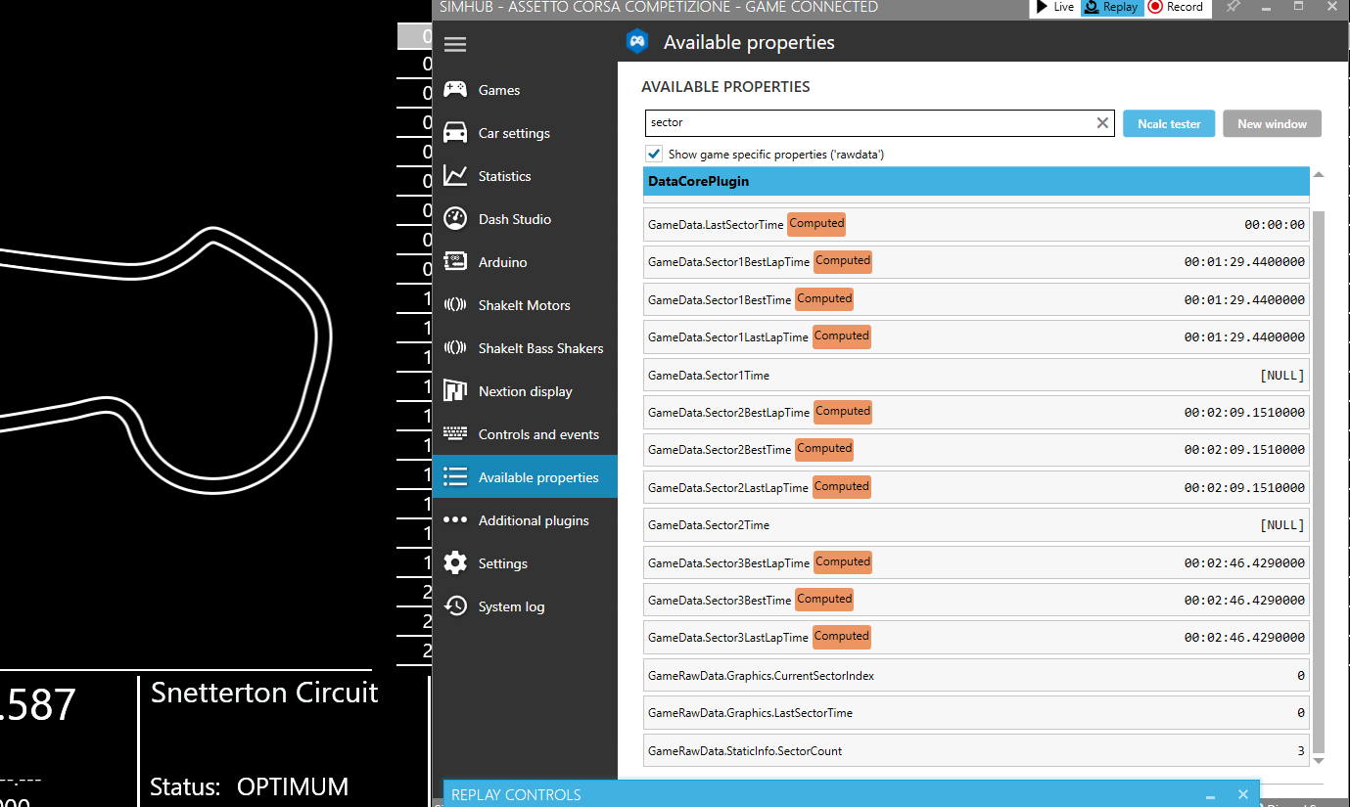Select the GameData.LastSectorTime row

[976, 224]
